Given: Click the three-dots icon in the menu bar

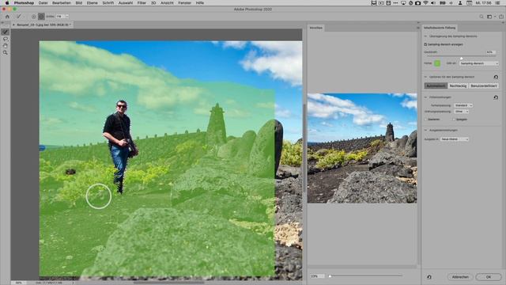Looking at the screenshot, I should [395, 3].
